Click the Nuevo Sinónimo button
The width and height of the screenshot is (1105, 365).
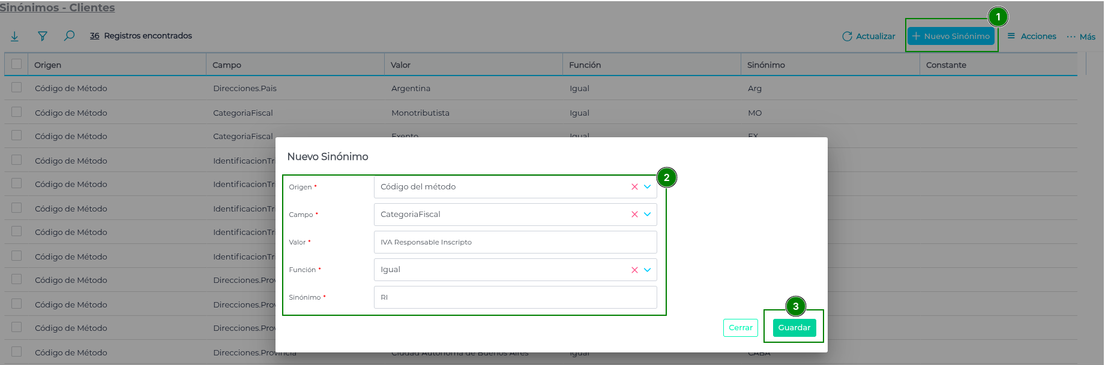(x=951, y=37)
